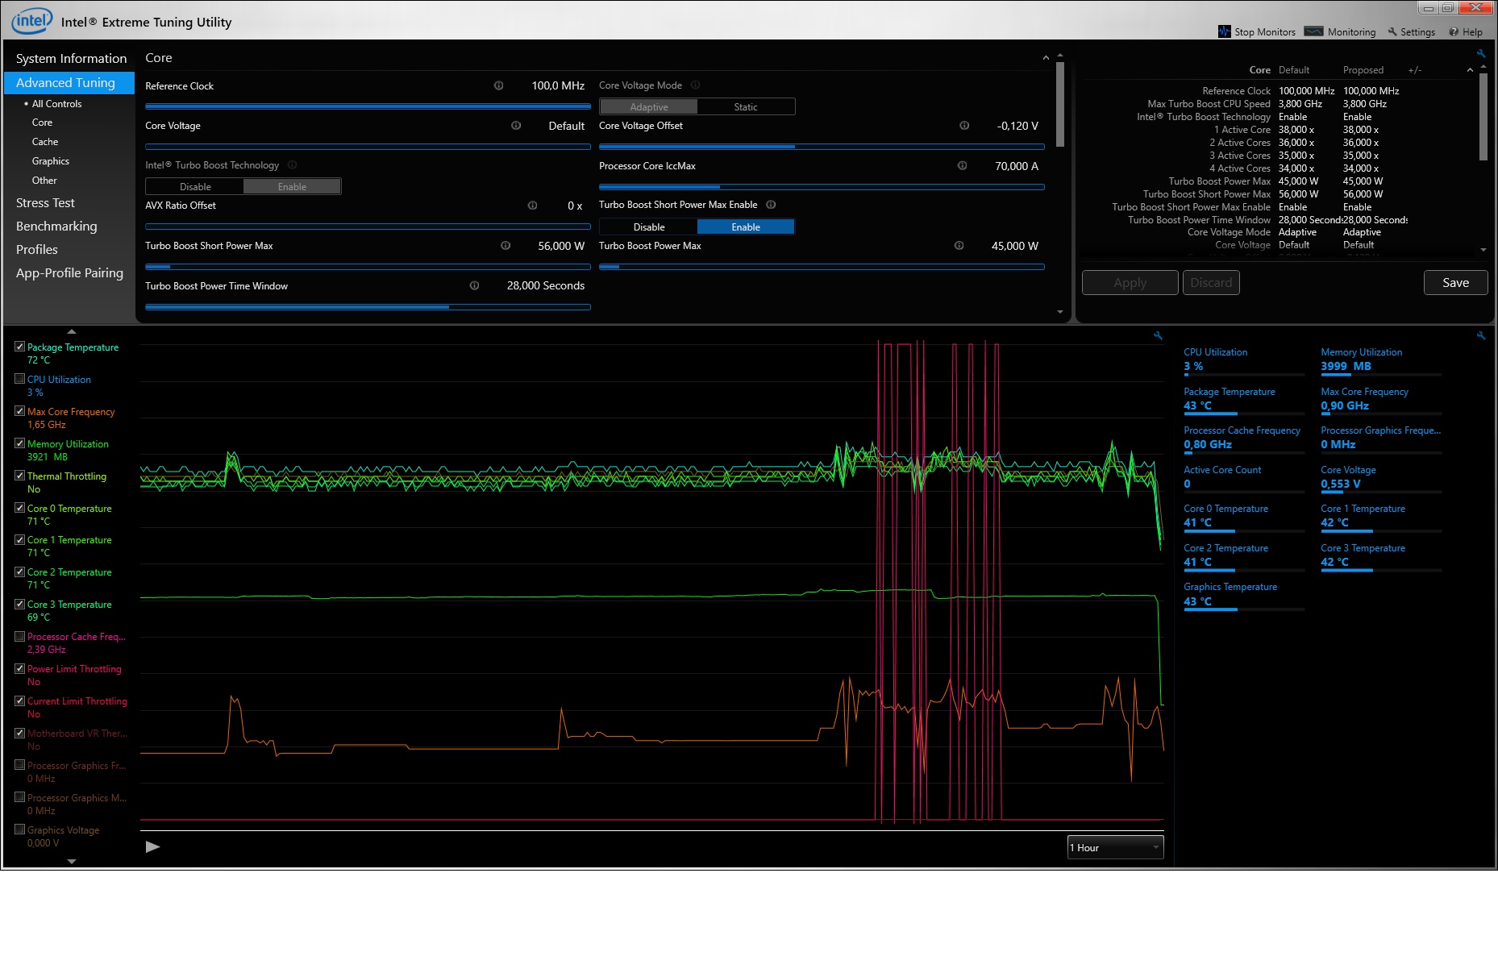Click the Save button
Image resolution: width=1498 pixels, height=977 pixels.
[1455, 283]
